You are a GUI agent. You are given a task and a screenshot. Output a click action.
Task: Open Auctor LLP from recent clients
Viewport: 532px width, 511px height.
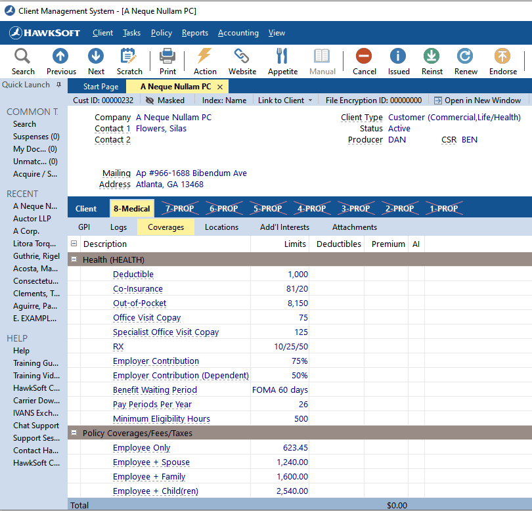tap(32, 219)
